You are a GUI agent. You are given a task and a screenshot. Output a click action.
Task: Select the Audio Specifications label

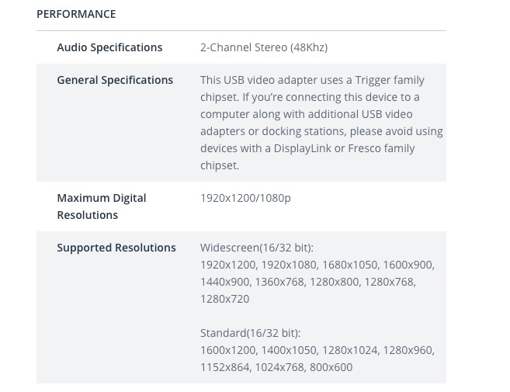(x=109, y=47)
